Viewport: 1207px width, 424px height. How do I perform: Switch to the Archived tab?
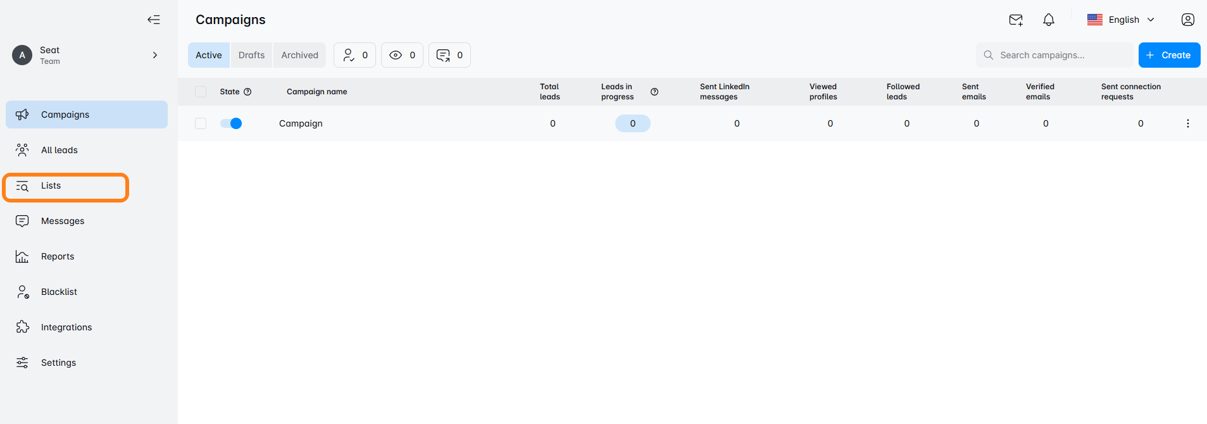pyautogui.click(x=299, y=55)
